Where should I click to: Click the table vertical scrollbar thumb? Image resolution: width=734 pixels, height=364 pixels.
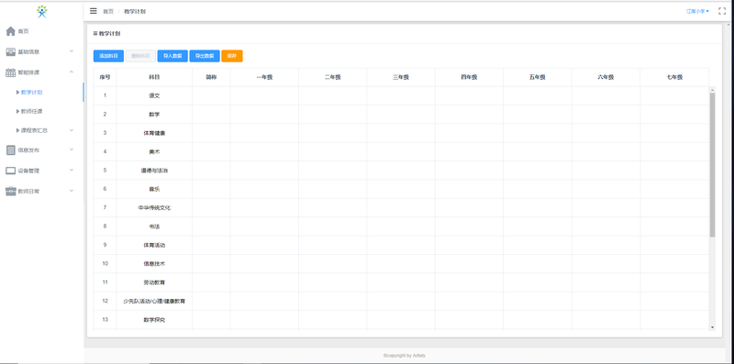pos(713,165)
